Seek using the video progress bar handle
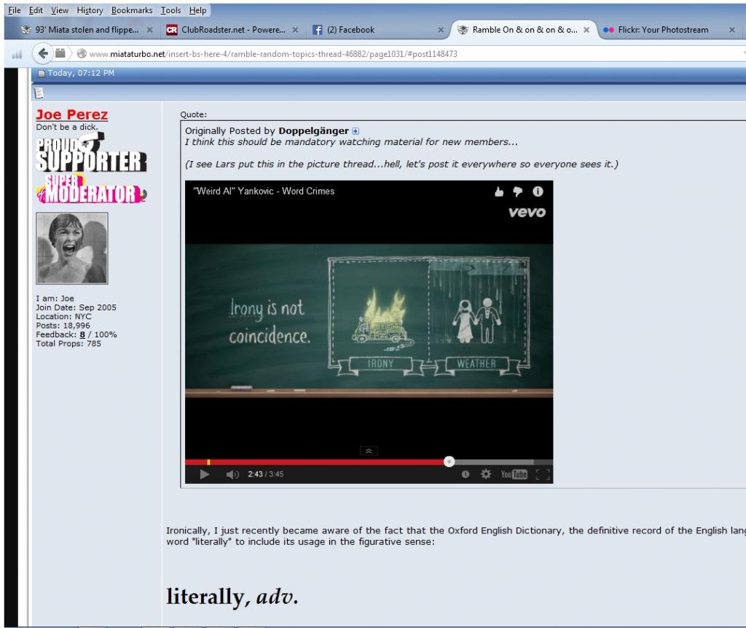The image size is (746, 628). [449, 461]
